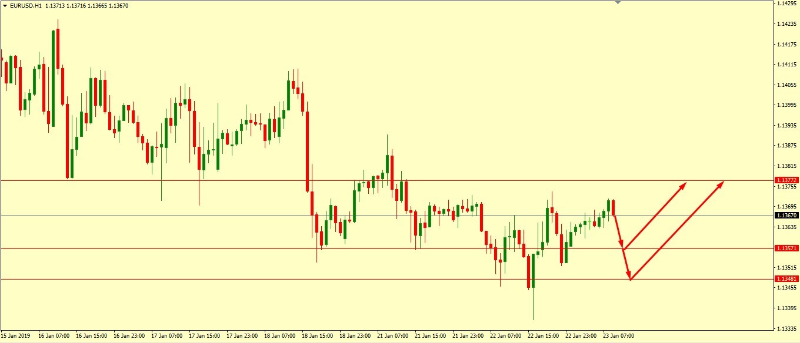
Task: Click the short down arrow tip at 1.13571 line
Action: point(622,248)
